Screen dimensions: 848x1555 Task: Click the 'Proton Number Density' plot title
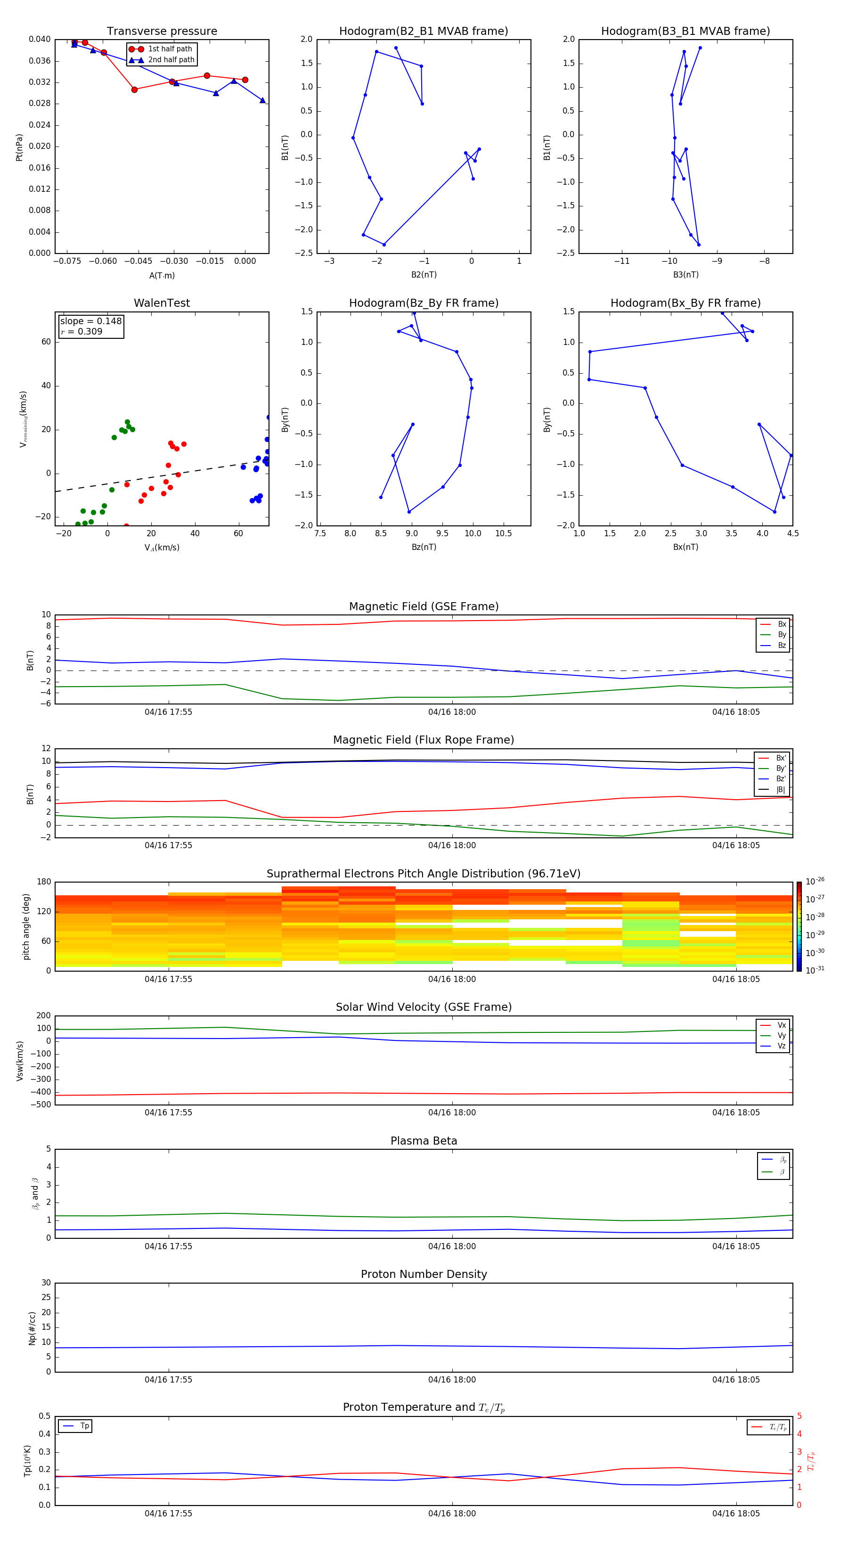(x=424, y=1274)
